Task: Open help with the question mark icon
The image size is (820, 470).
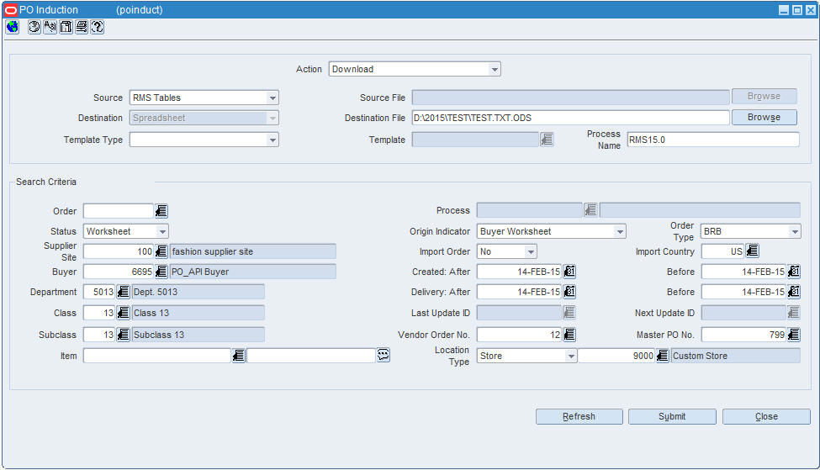Action: (x=98, y=27)
